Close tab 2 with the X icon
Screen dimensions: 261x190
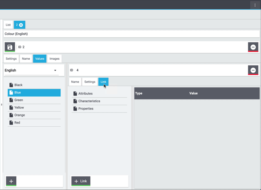(21, 25)
